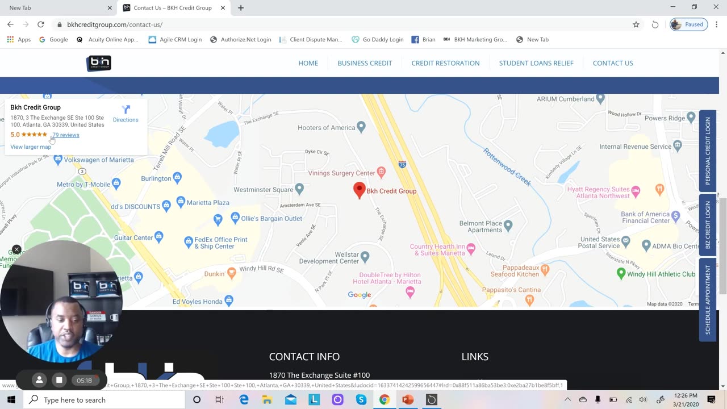Click Belmont Place Apartments marker

coord(508,225)
